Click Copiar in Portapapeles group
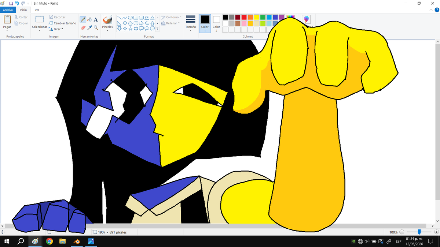Screen dimensions: 440x247 tap(21, 23)
